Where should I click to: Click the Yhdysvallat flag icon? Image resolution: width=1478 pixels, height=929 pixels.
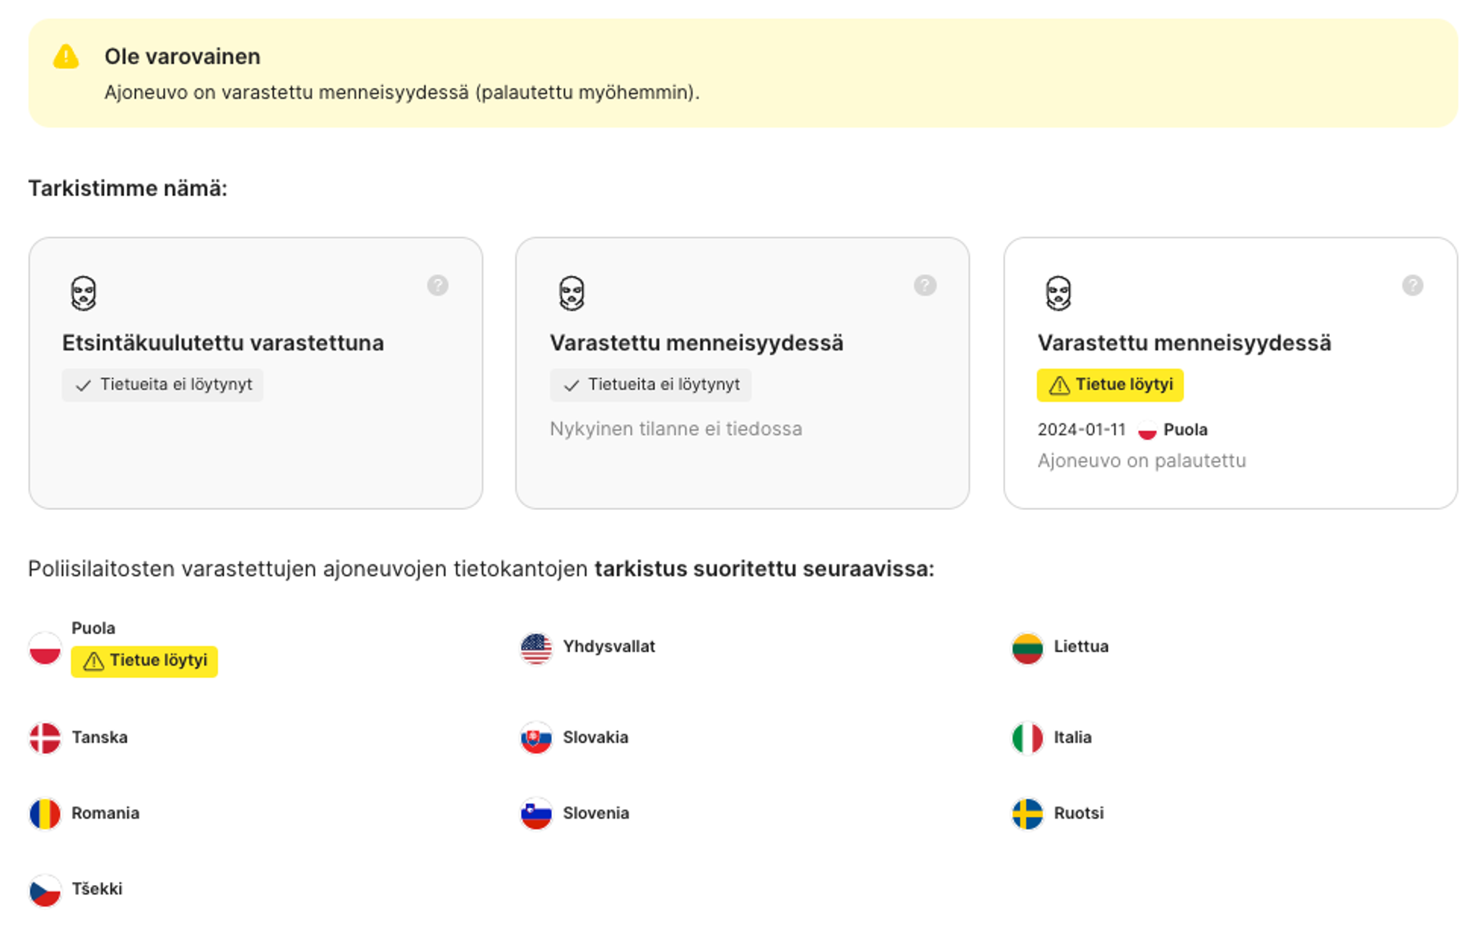(x=536, y=648)
